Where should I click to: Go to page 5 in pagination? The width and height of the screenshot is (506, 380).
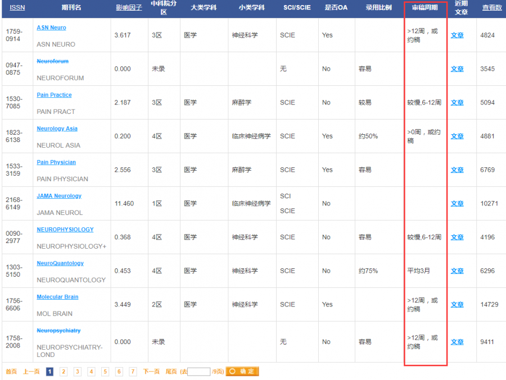point(105,372)
